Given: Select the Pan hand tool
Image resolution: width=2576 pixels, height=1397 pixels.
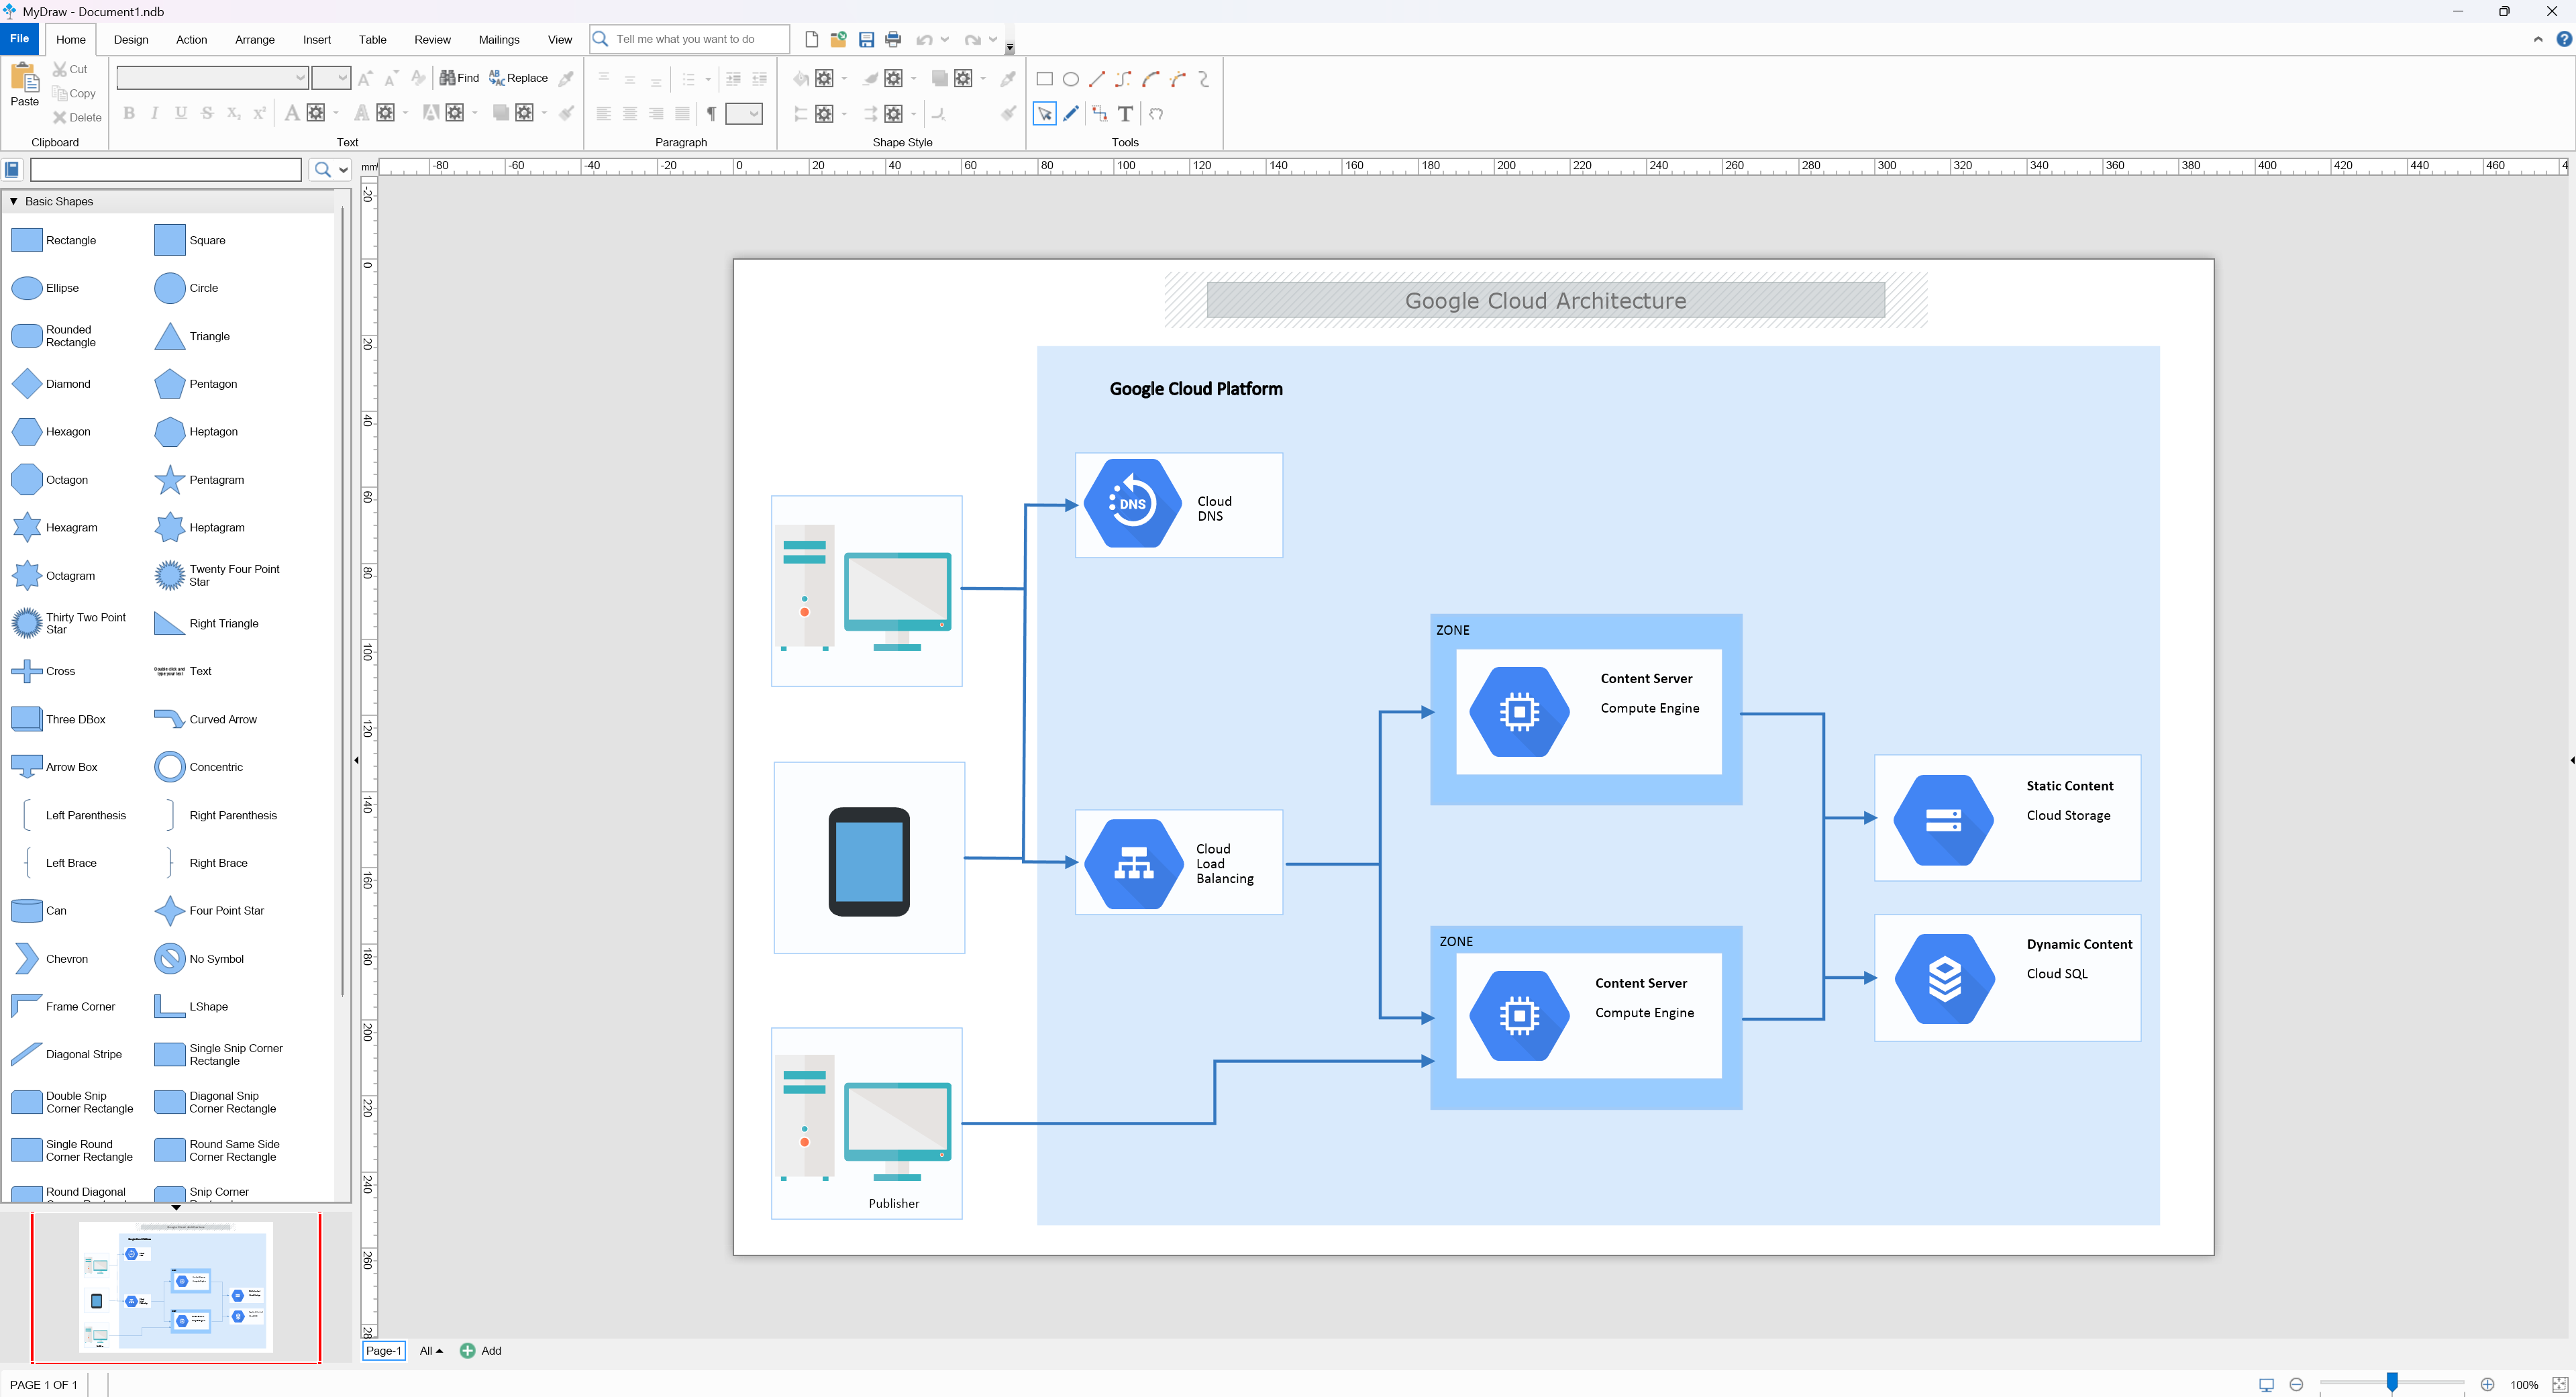Looking at the screenshot, I should (1156, 114).
